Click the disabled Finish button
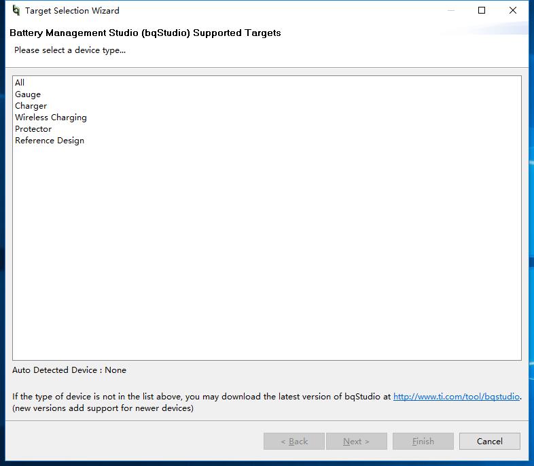534x466 pixels. [x=423, y=441]
